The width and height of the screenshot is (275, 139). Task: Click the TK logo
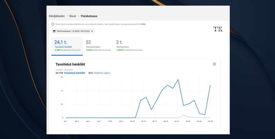218,29
